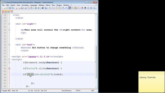This screenshot has width=165, height=93.
Task: Click line number 44 in the margin
Action: pos(5,74)
